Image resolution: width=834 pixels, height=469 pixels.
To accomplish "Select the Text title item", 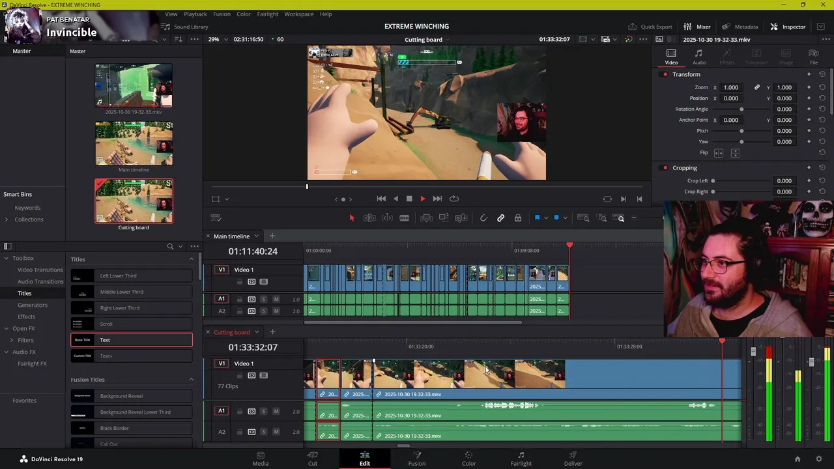I will pyautogui.click(x=132, y=340).
